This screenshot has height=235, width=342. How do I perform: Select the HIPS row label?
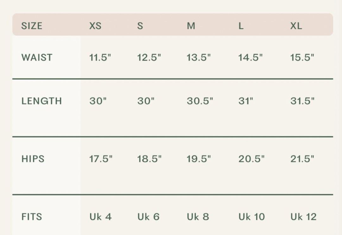pos(33,159)
